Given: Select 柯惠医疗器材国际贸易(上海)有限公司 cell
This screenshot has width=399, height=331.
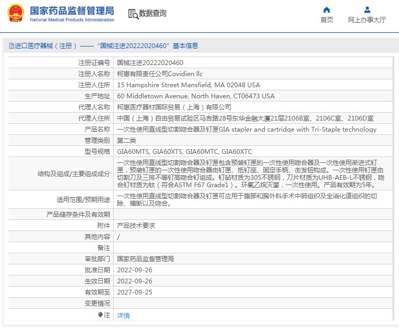Looking at the screenshot, I should click(x=174, y=107).
